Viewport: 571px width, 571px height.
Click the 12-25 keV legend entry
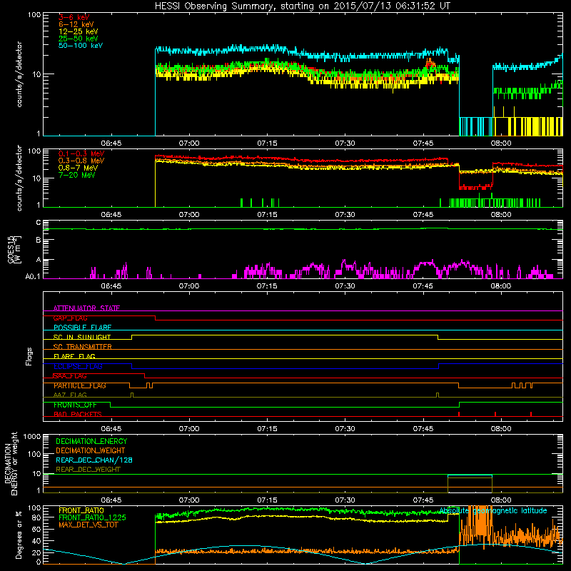pos(79,31)
